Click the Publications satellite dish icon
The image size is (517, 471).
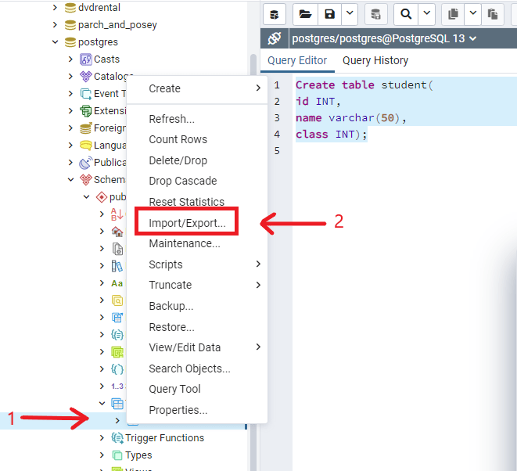pos(85,163)
